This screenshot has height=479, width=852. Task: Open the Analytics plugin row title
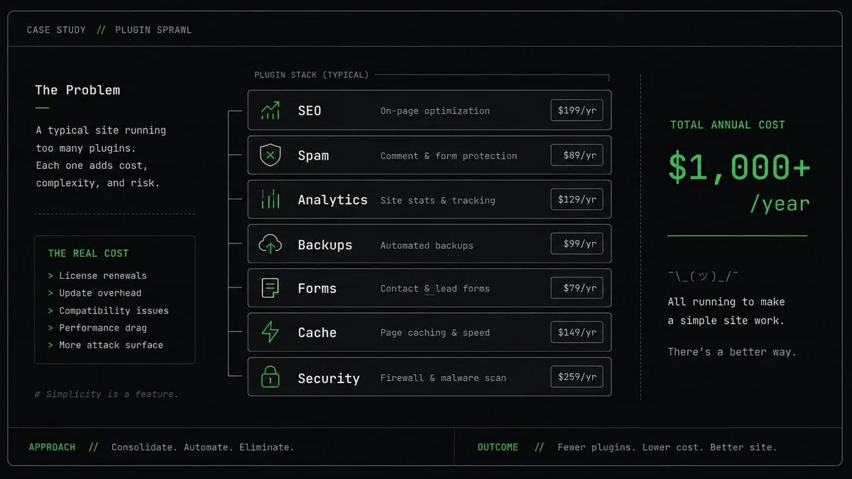(x=332, y=200)
